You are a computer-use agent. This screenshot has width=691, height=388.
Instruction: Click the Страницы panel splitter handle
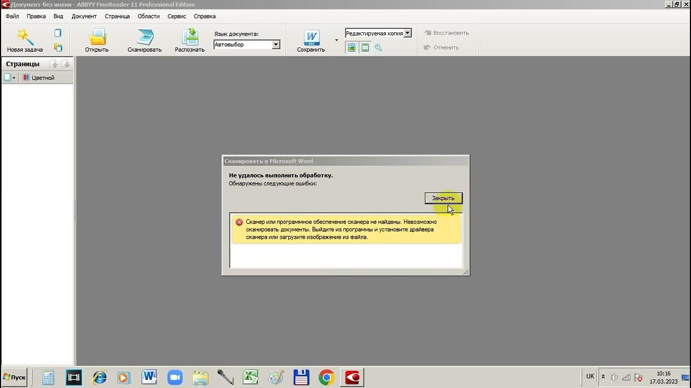coord(75,210)
